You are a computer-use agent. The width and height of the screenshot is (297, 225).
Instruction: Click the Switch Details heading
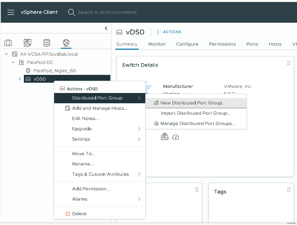pos(140,65)
